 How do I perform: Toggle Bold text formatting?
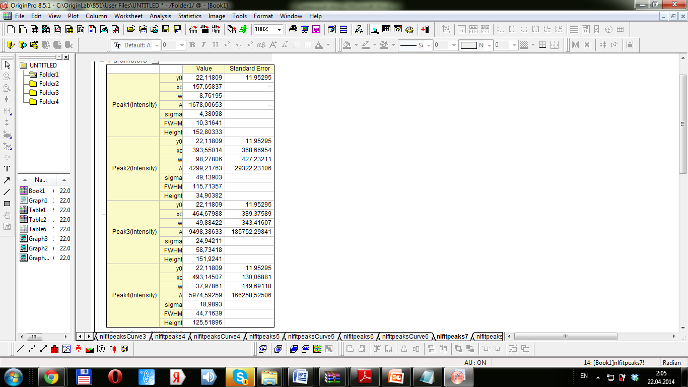(192, 45)
